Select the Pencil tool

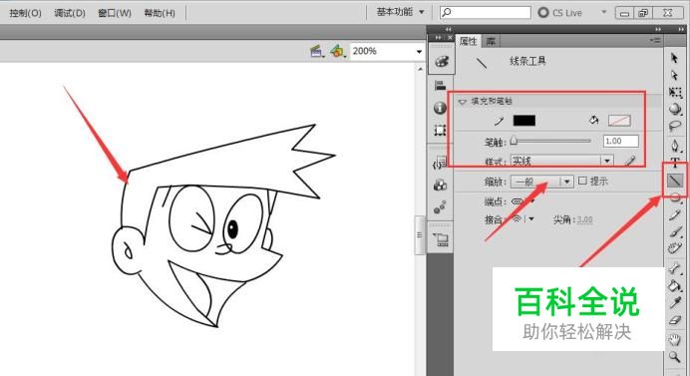coord(675,215)
